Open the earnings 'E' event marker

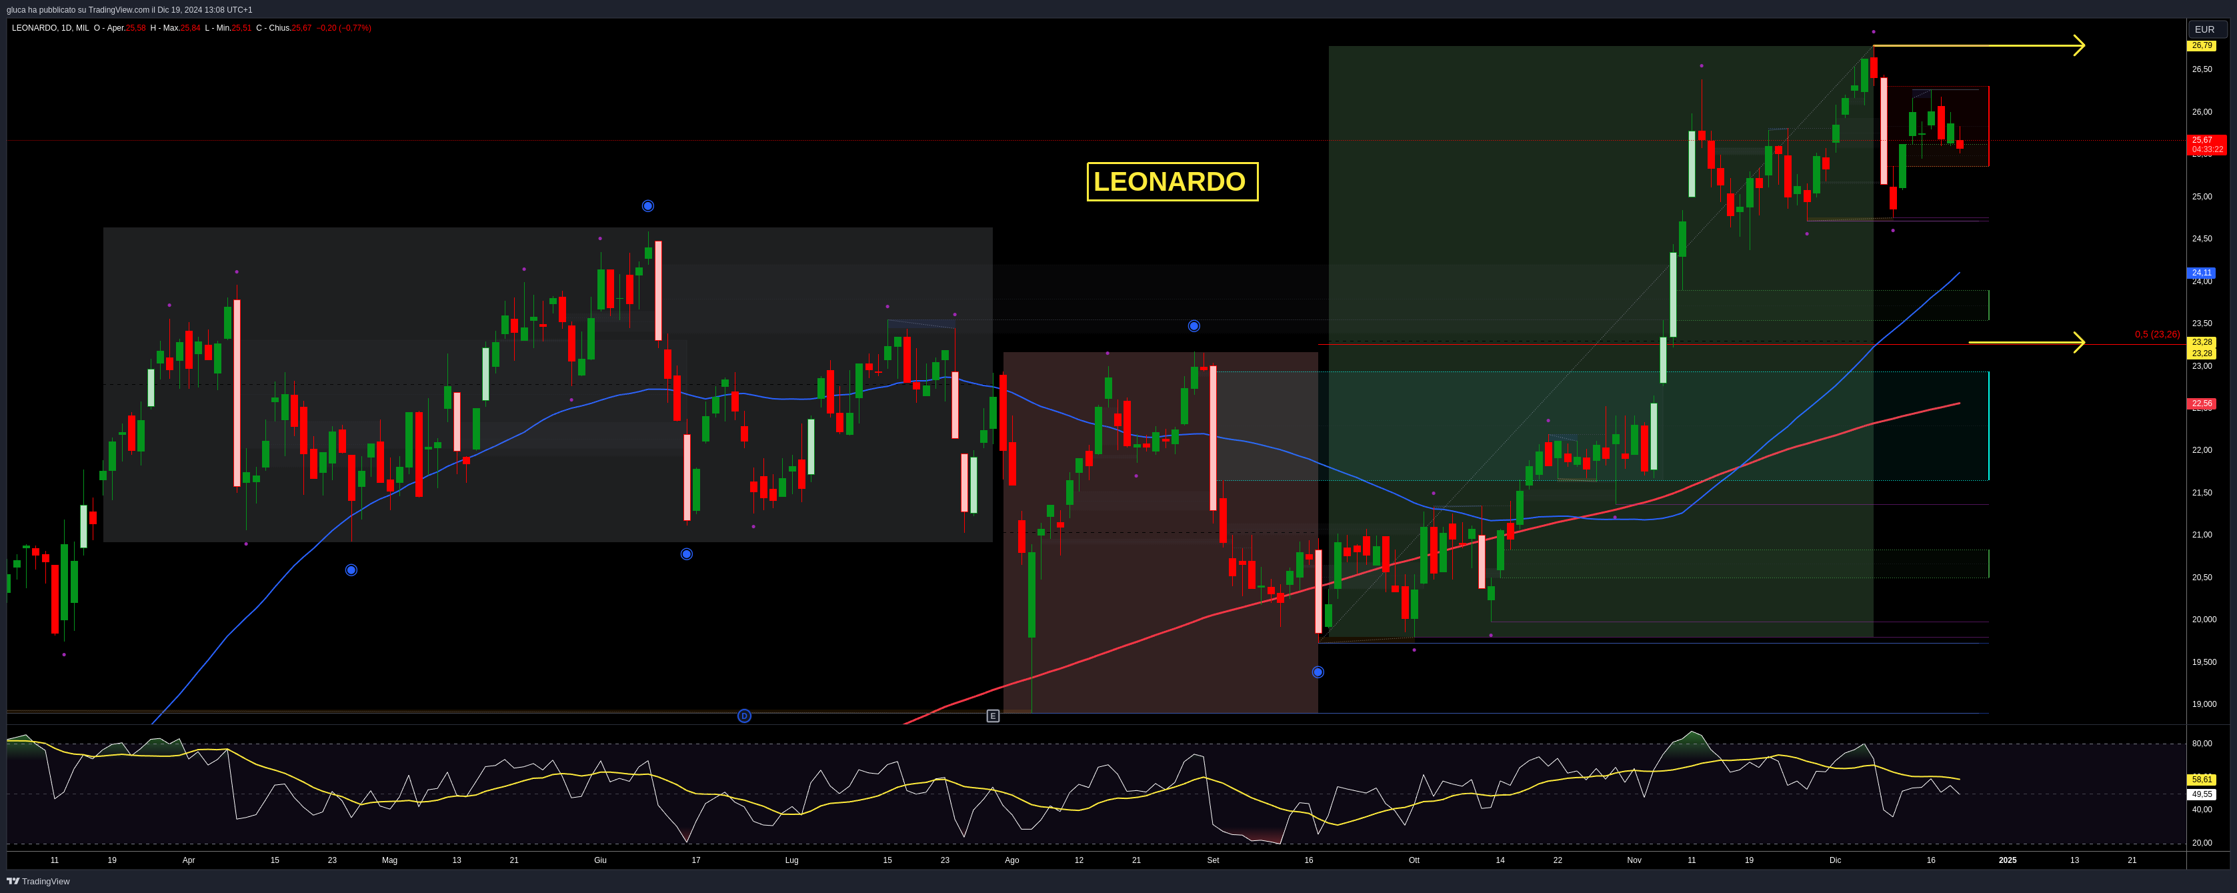pyautogui.click(x=993, y=716)
